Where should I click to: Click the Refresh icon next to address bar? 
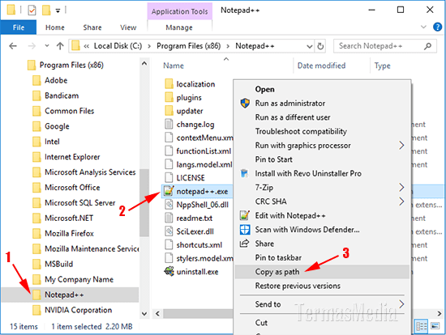coord(320,46)
